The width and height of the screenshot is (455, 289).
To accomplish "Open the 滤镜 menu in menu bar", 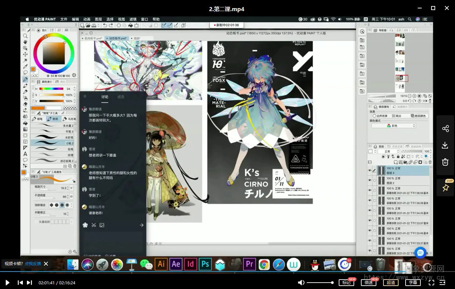I will 133,19.
